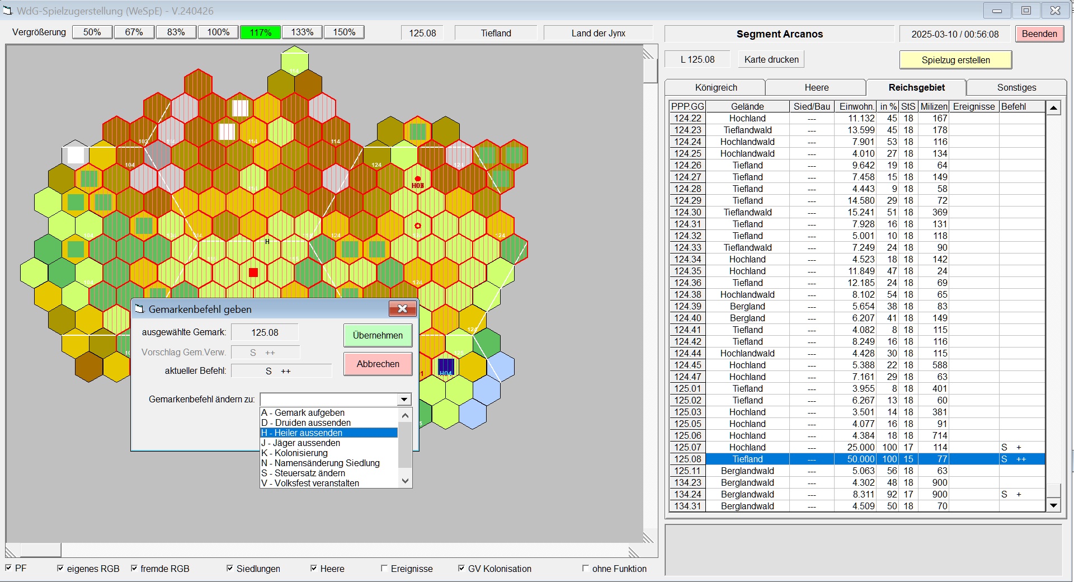Choose 'K - Kolonisierung' option

329,453
